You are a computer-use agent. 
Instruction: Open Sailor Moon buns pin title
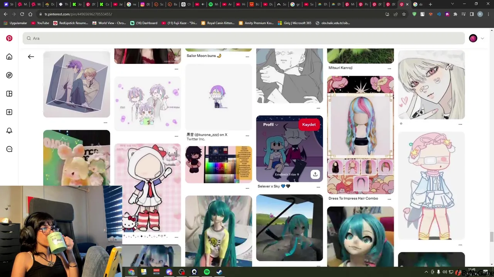coord(204,56)
